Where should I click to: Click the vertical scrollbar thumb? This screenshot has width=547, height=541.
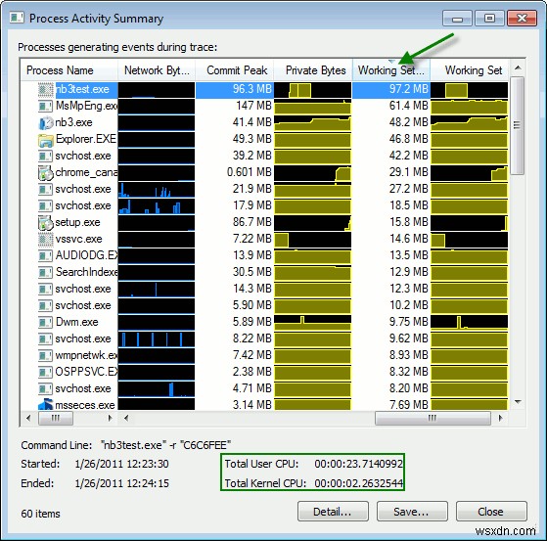pyautogui.click(x=517, y=125)
